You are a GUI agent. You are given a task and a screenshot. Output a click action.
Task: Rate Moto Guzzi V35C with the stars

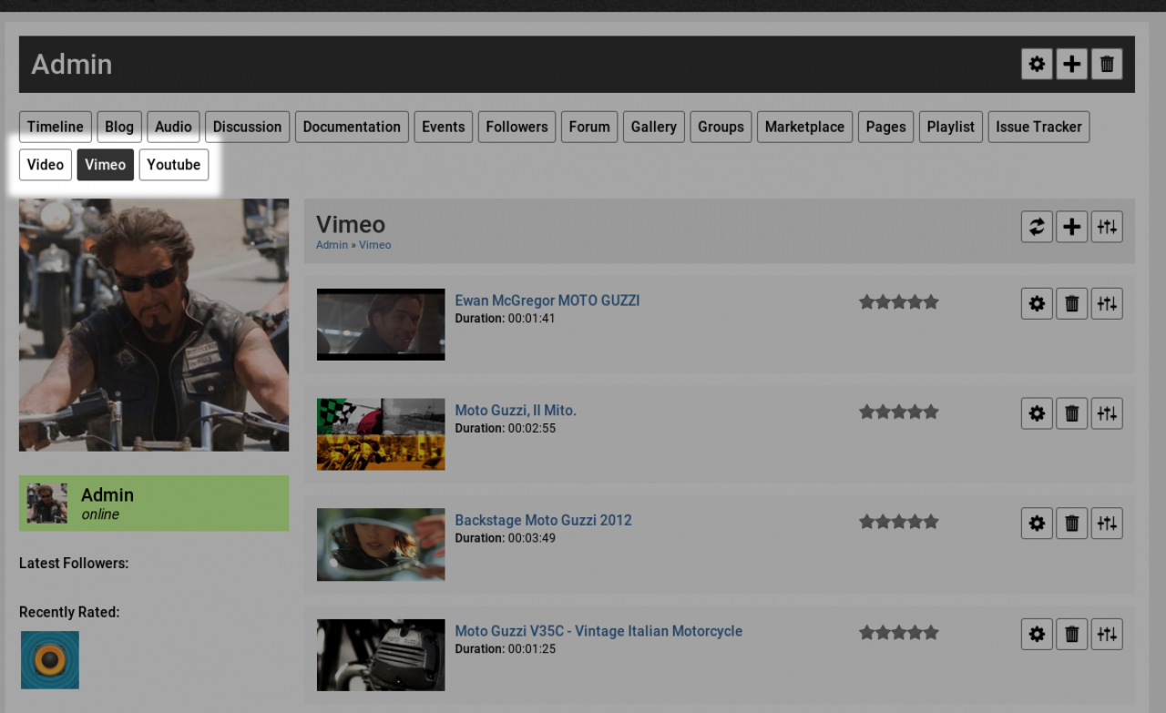(899, 632)
